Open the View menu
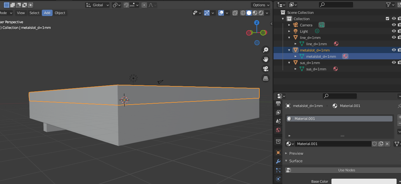Image resolution: width=401 pixels, height=184 pixels. click(21, 13)
